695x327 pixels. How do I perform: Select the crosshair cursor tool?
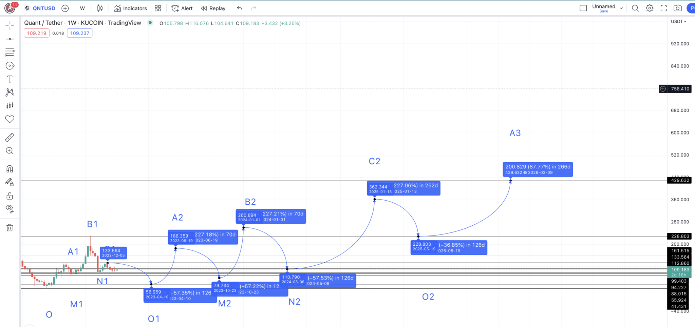click(x=10, y=25)
